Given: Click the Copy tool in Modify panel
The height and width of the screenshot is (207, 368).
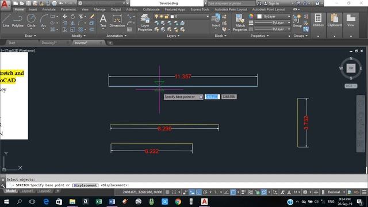Looking at the screenshot, I should click(x=64, y=23).
